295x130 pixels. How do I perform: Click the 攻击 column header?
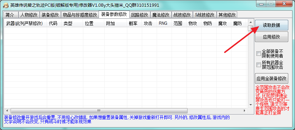point(149,23)
